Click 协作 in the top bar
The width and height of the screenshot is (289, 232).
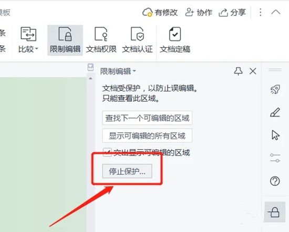(x=199, y=13)
